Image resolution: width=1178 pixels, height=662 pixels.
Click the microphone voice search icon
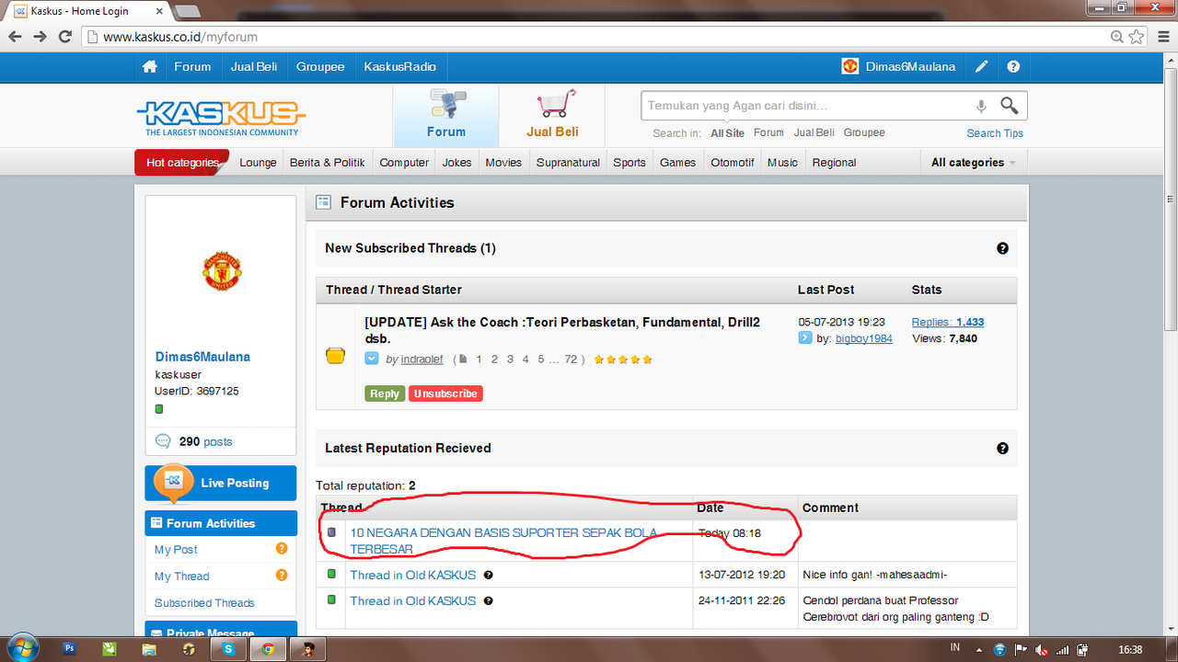point(981,106)
